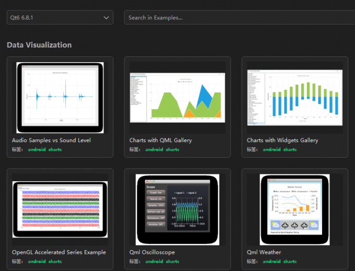Open the Audio Samples vs Sound Level thumbnail

click(x=60, y=98)
